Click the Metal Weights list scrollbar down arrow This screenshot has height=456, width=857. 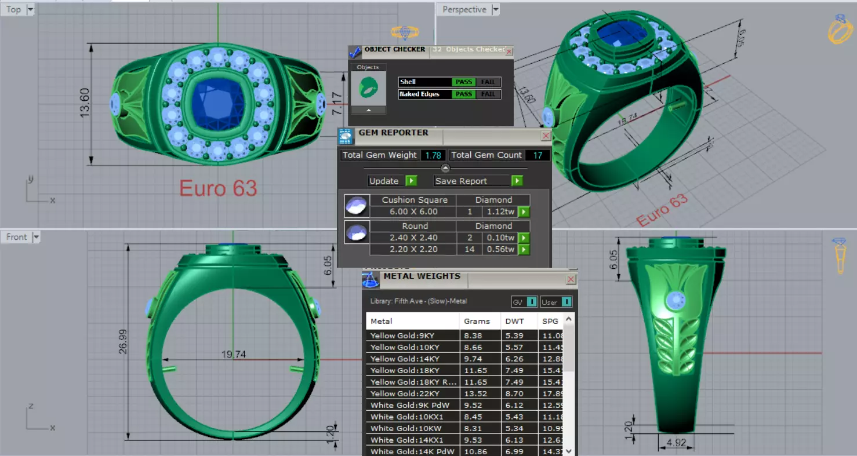[568, 450]
